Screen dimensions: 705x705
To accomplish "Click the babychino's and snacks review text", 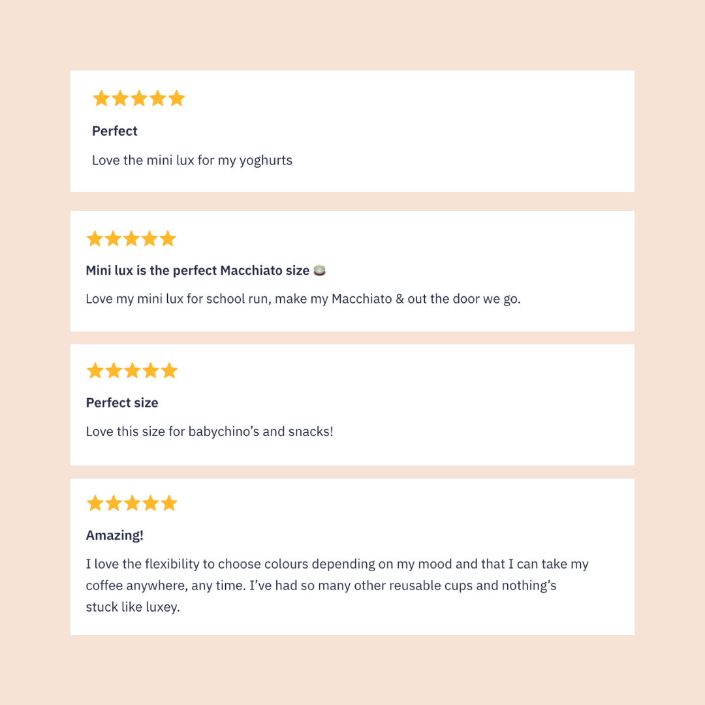I will [x=210, y=431].
